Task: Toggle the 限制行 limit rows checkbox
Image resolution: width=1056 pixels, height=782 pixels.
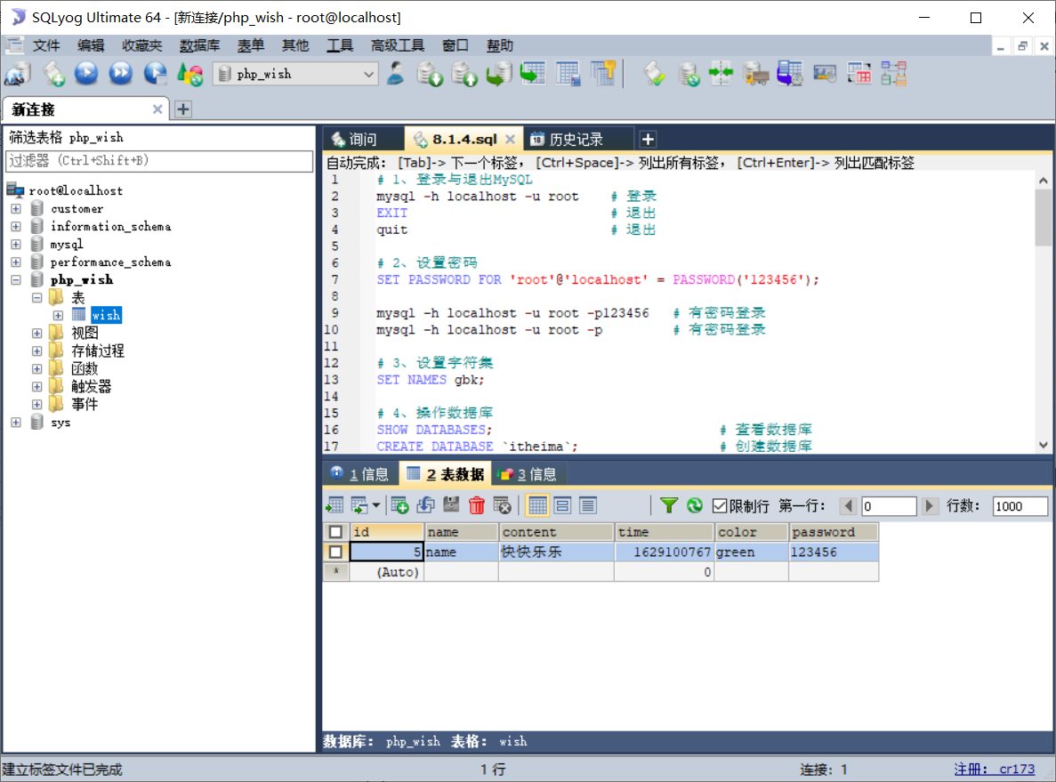Action: (720, 506)
